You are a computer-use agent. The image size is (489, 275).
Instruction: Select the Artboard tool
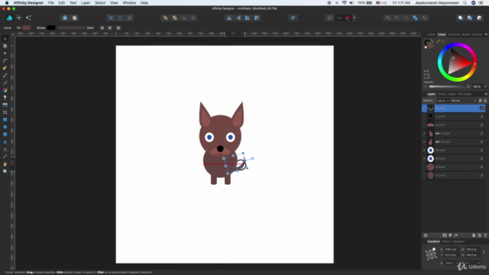pyautogui.click(x=5, y=46)
